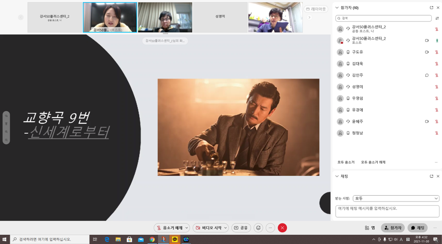442x244 pixels.
Task: Select the highlighted host video thumbnail
Action: 110,17
